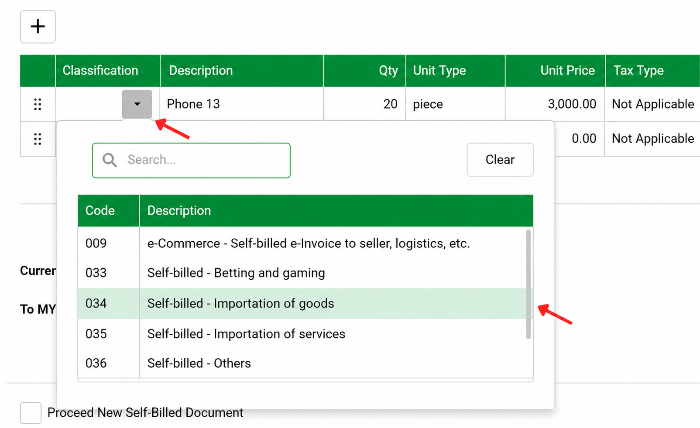Click the Description header in dropdown list
The width and height of the screenshot is (700, 428).
336,211
